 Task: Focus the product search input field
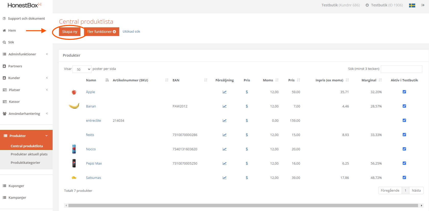click(401, 69)
